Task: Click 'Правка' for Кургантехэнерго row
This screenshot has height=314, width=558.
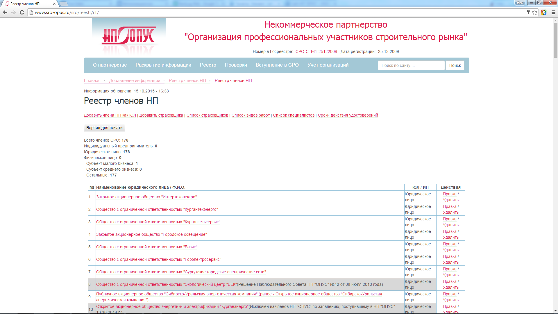Action: (450, 207)
